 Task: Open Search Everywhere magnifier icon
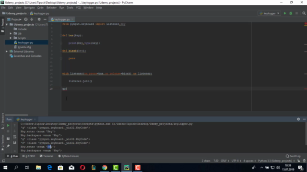click(x=304, y=13)
